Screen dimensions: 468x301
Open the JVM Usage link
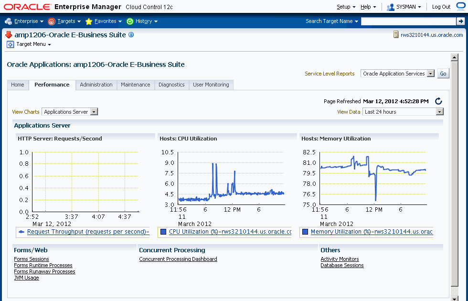pyautogui.click(x=27, y=278)
